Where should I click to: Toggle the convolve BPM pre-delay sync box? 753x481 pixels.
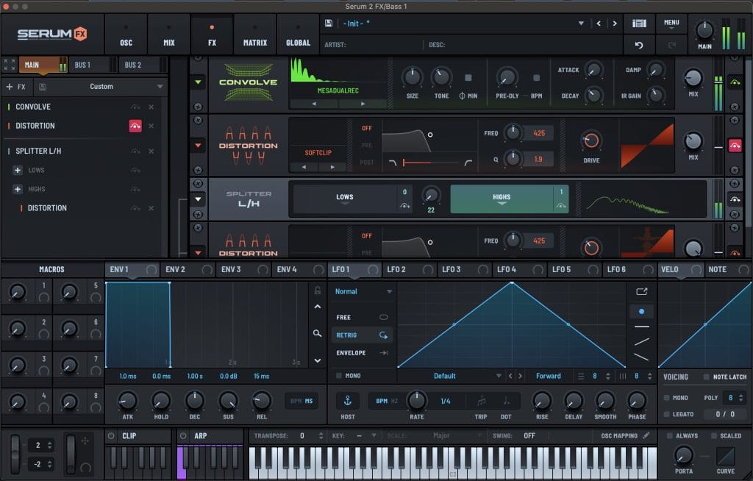pyautogui.click(x=536, y=78)
